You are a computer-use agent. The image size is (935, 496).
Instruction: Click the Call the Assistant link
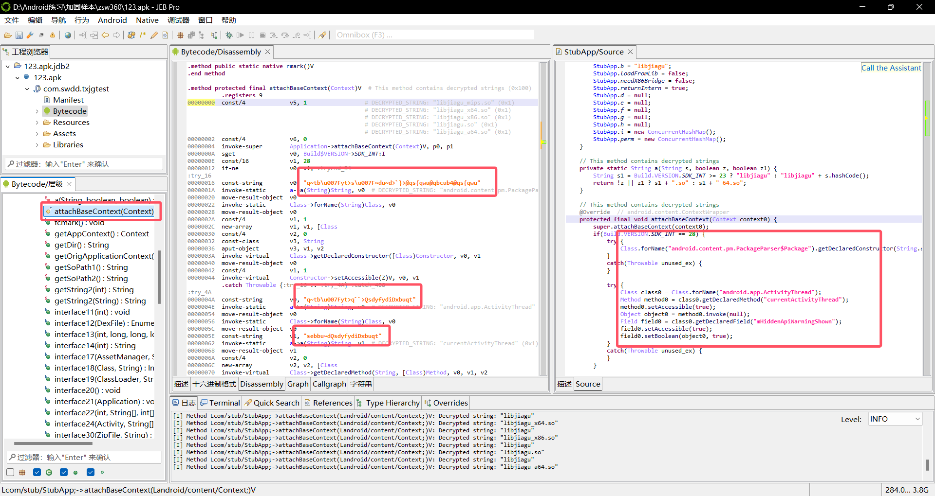tap(891, 68)
